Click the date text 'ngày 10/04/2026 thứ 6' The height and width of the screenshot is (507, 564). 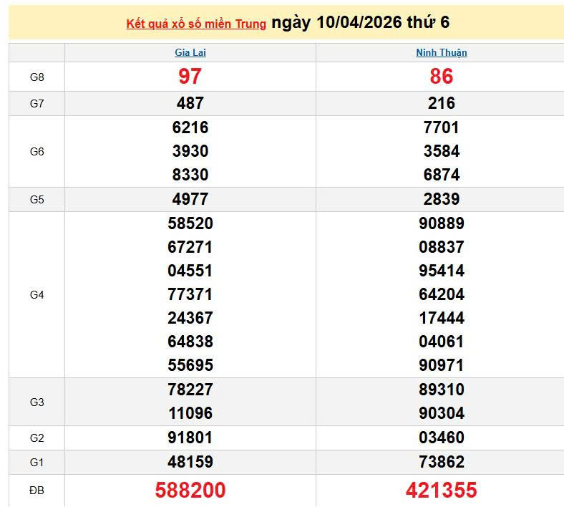tap(361, 22)
